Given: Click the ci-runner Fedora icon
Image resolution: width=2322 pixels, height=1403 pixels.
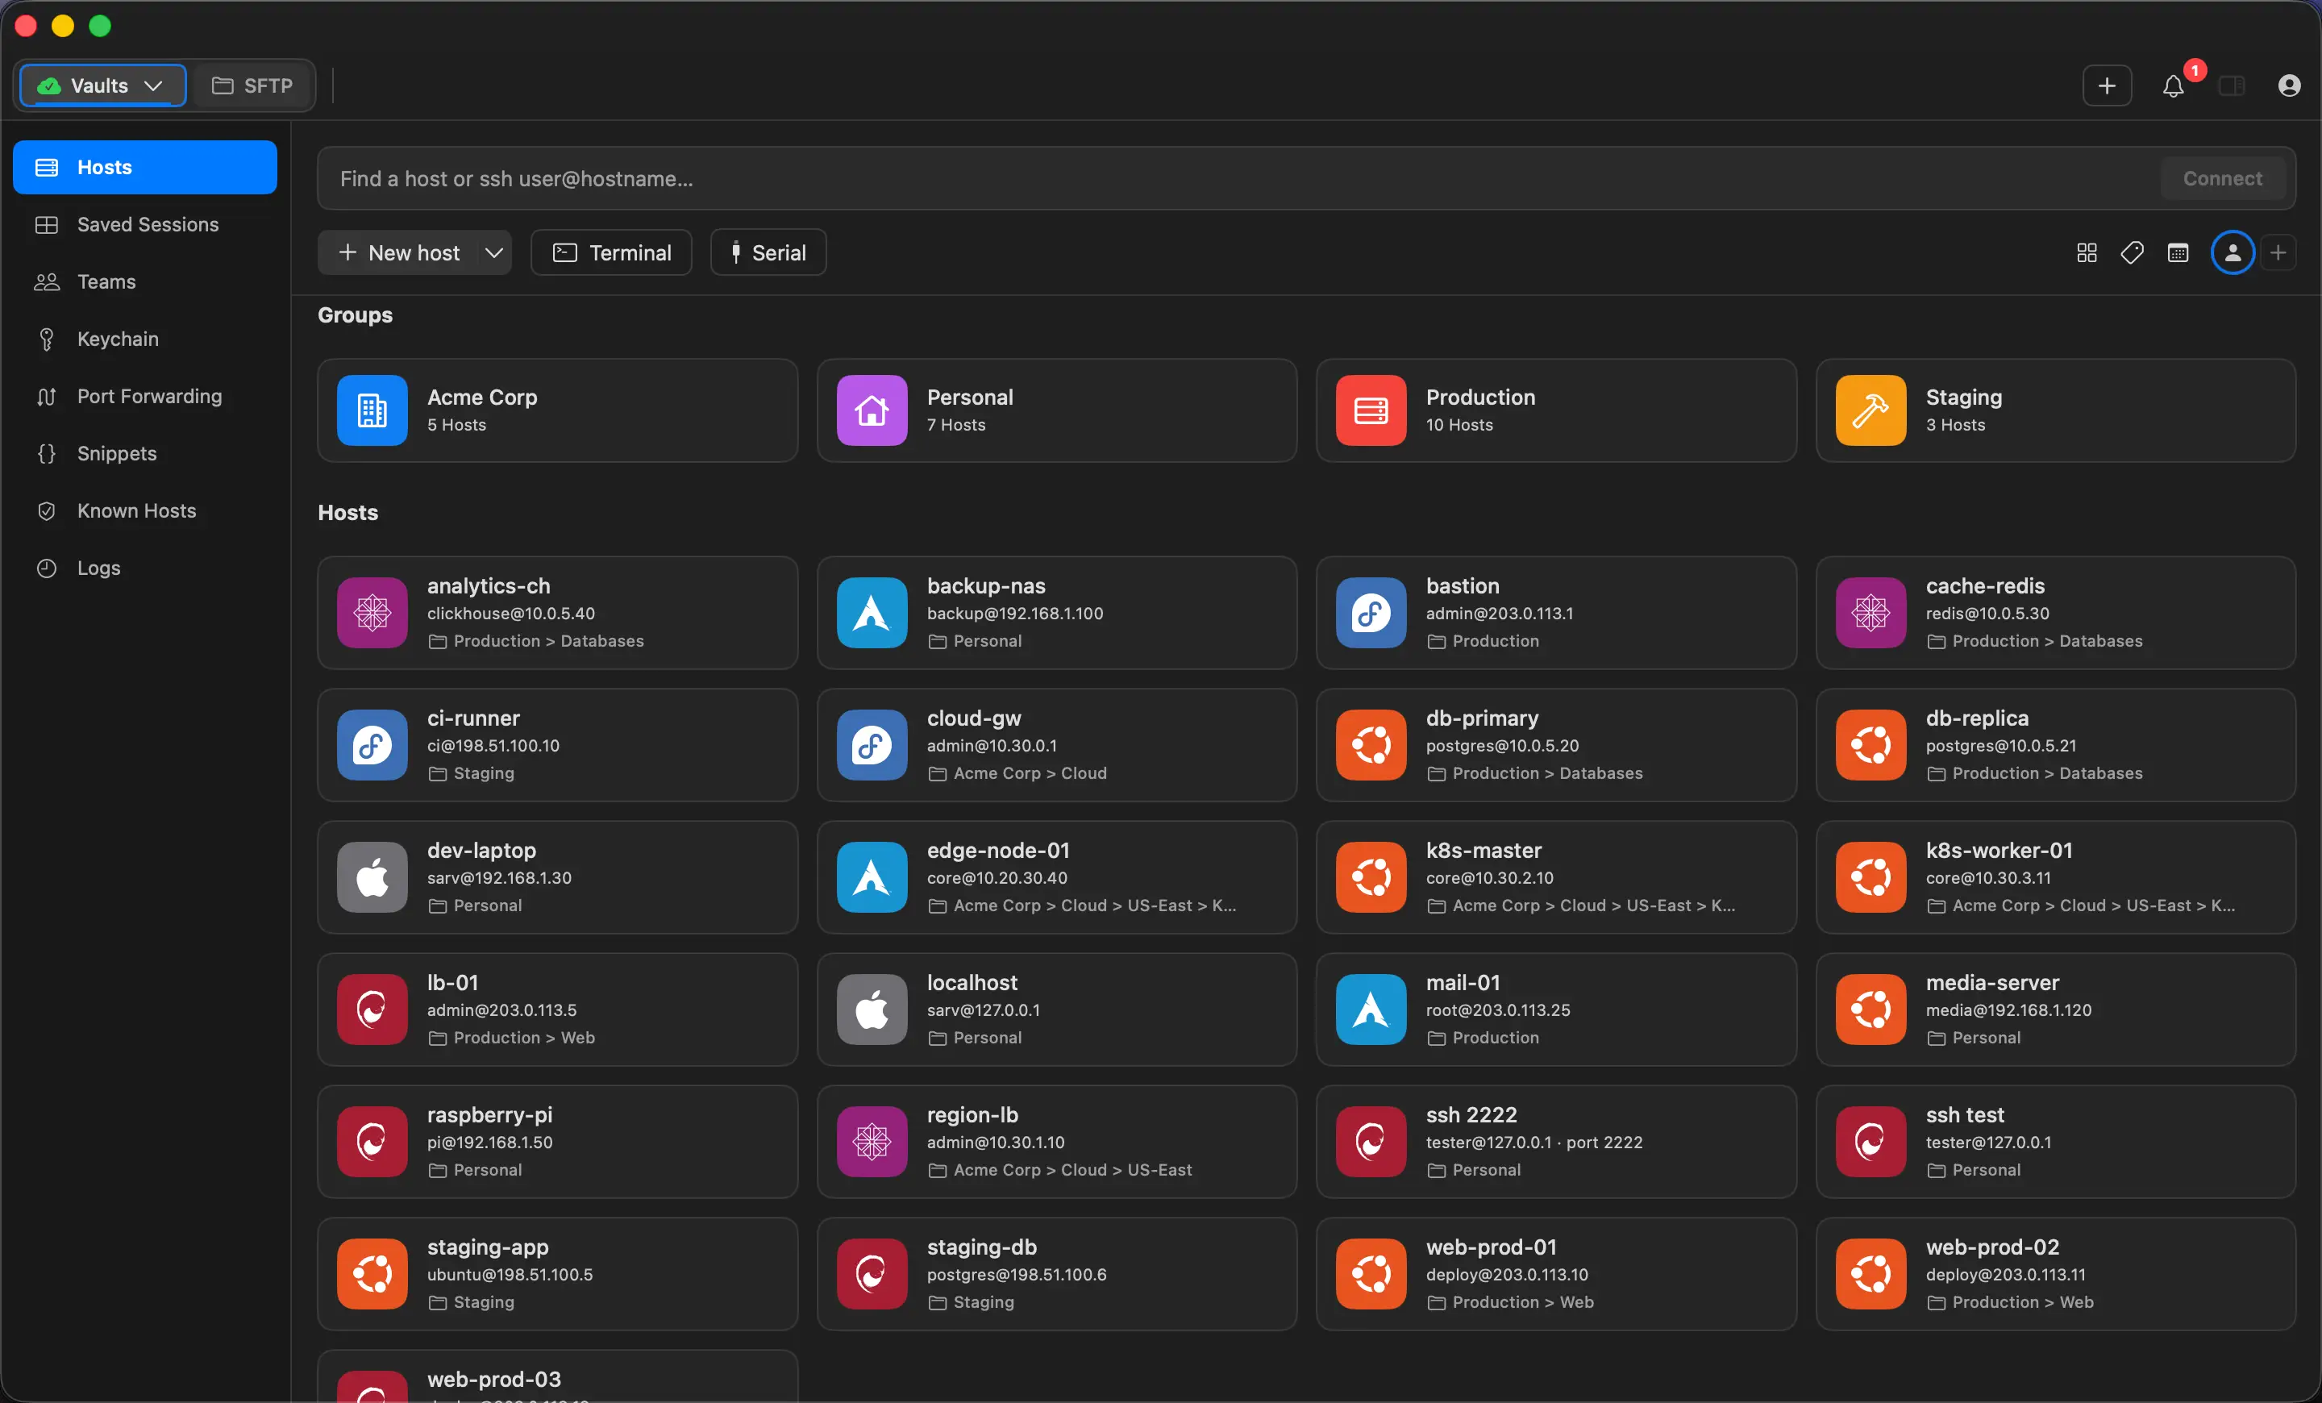Looking at the screenshot, I should pyautogui.click(x=372, y=744).
